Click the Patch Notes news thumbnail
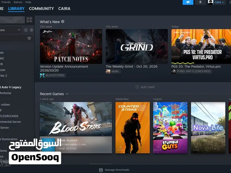The height and width of the screenshot is (173, 231). (71, 46)
